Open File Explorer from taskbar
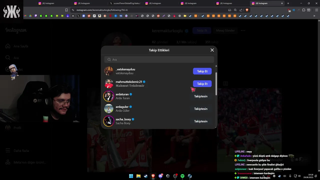The height and width of the screenshot is (180, 320). click(x=138, y=176)
